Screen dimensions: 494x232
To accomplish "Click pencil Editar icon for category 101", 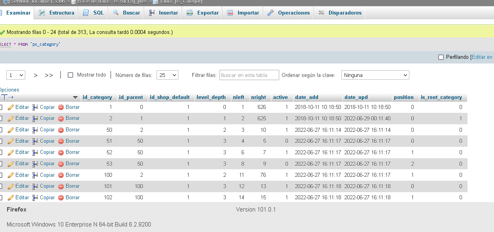I will point(11,186).
